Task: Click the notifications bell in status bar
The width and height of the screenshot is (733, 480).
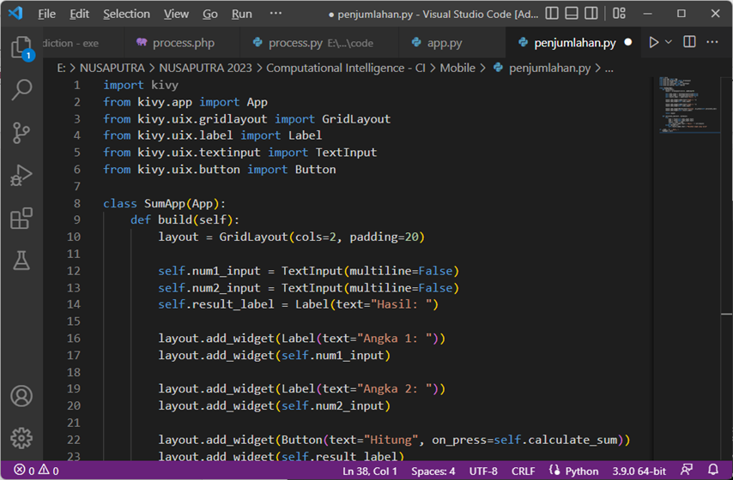Action: pos(713,471)
